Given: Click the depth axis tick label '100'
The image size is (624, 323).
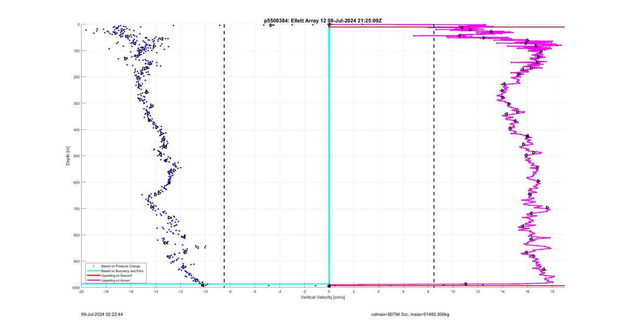Looking at the screenshot, I should click(x=76, y=51).
